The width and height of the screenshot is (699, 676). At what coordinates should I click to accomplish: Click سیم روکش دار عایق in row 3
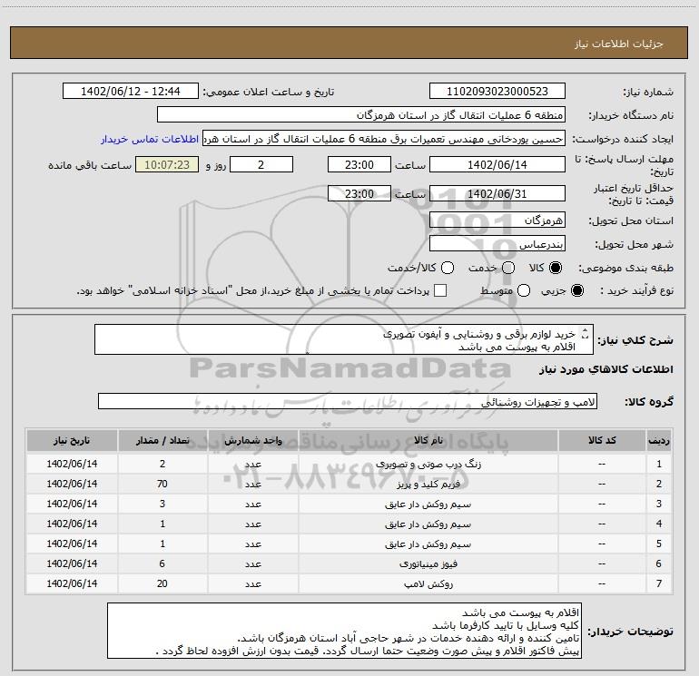click(x=428, y=504)
